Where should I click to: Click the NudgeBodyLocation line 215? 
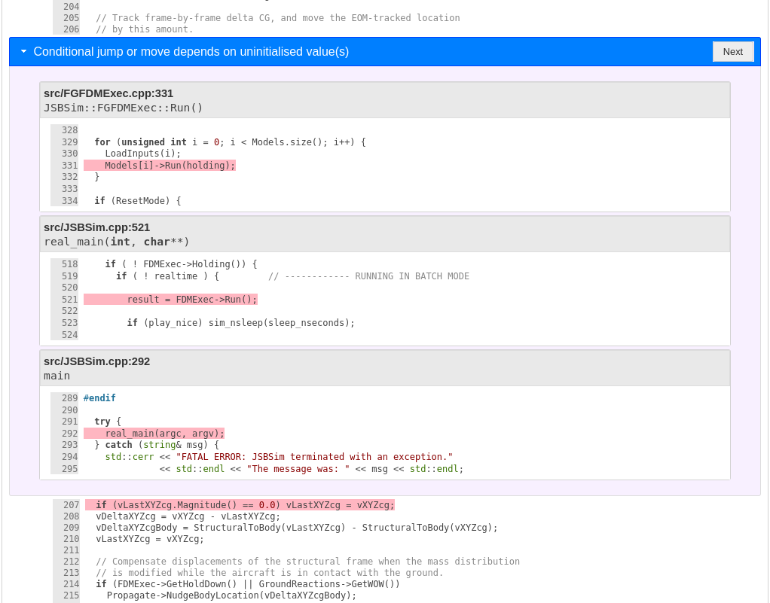[x=231, y=595]
